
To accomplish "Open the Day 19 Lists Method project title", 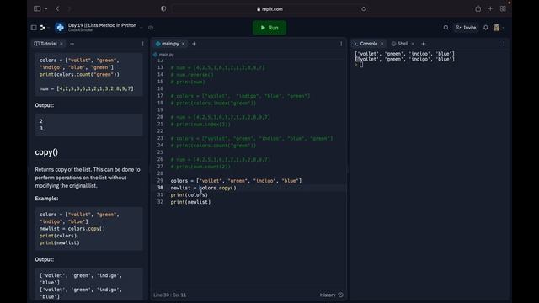I will coord(102,25).
